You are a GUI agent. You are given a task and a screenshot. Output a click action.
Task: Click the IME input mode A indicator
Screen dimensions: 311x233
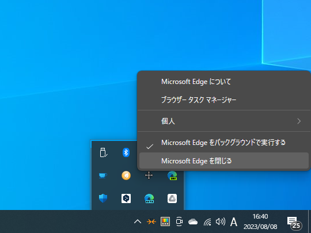tap(234, 221)
